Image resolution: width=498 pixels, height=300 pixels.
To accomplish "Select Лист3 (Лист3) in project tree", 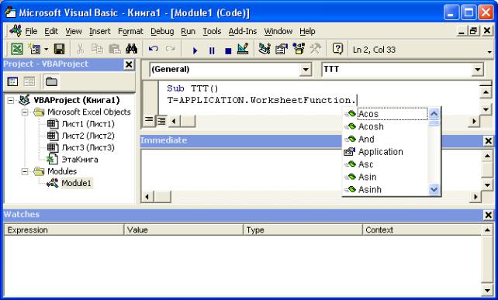I will point(88,147).
